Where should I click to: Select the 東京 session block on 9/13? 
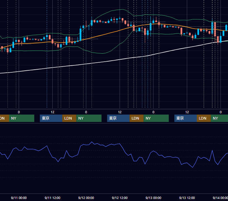[185, 118]
